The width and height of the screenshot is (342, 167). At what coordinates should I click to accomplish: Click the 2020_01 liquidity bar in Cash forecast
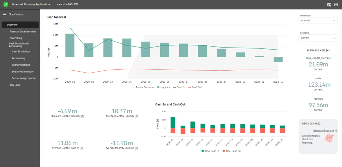[x=70, y=45]
